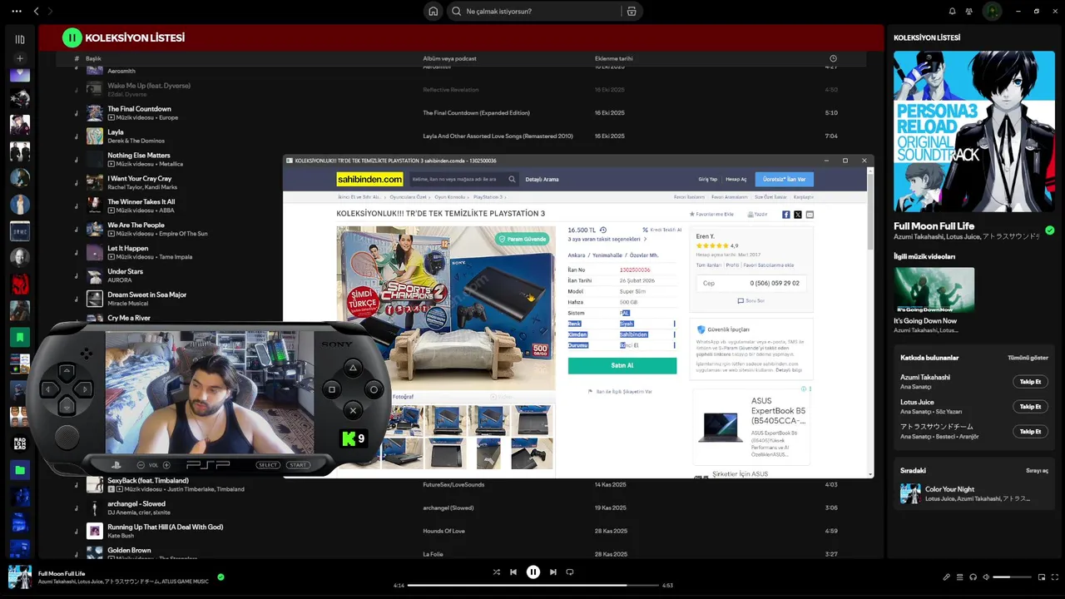
Task: Click the green Satın Al button
Action: [622, 366]
